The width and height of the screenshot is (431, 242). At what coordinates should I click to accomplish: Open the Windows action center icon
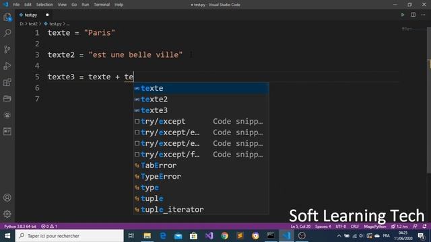pos(421,236)
